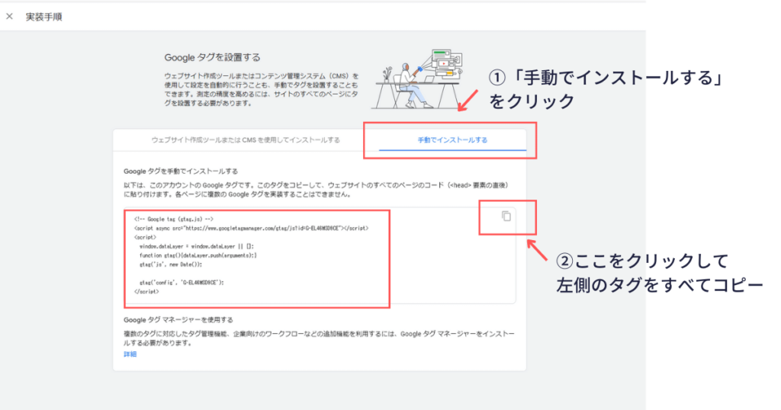Click the "Google タグを設置する" heading
781x410 pixels.
pos(212,58)
